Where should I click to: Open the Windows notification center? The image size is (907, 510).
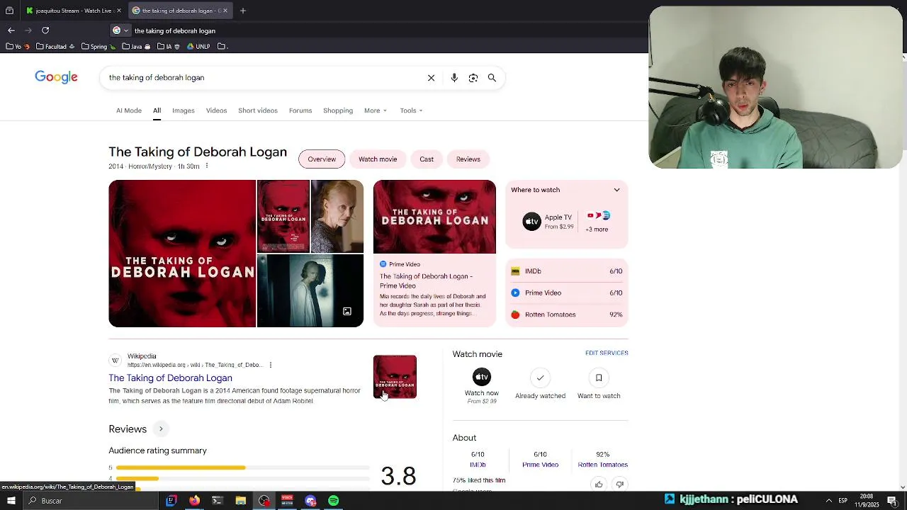[892, 501]
